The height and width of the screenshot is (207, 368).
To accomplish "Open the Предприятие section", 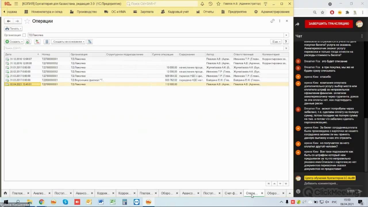I will click(234, 12).
